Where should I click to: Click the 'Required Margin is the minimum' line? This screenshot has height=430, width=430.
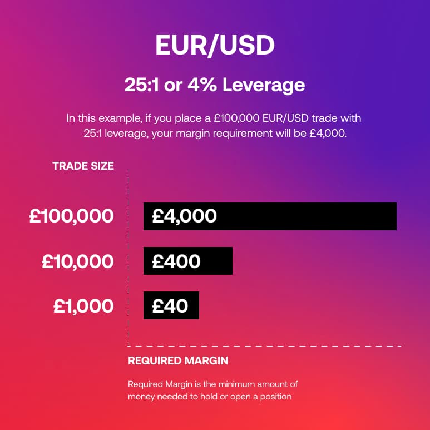click(213, 384)
